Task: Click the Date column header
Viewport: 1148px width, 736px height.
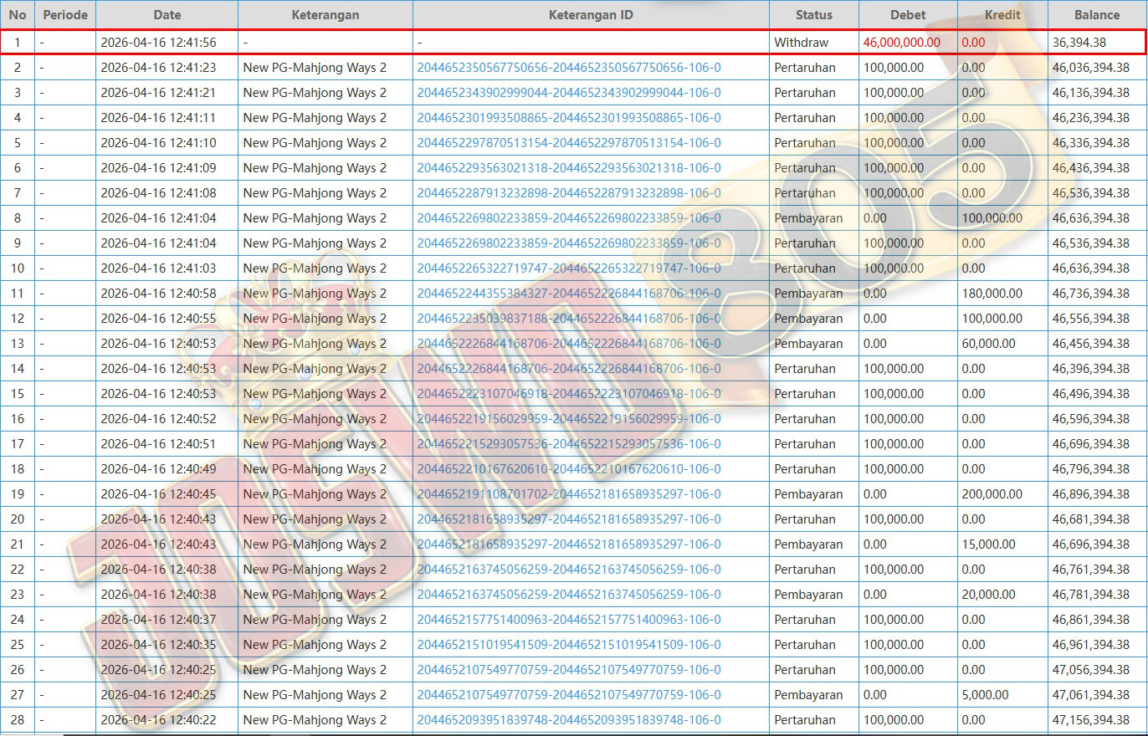Action: click(167, 14)
